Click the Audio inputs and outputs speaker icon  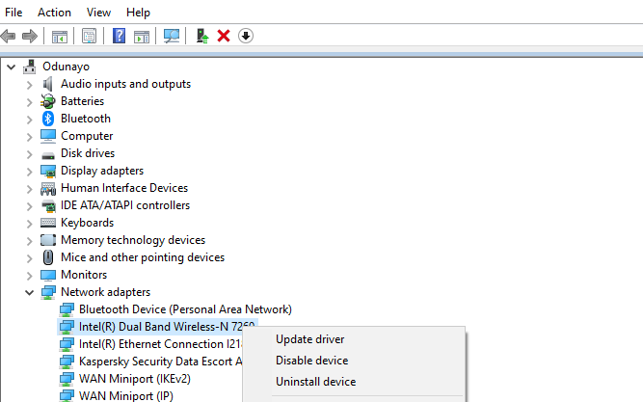(48, 84)
